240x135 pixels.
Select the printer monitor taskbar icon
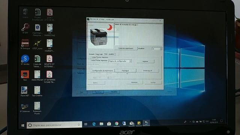coord(146,123)
